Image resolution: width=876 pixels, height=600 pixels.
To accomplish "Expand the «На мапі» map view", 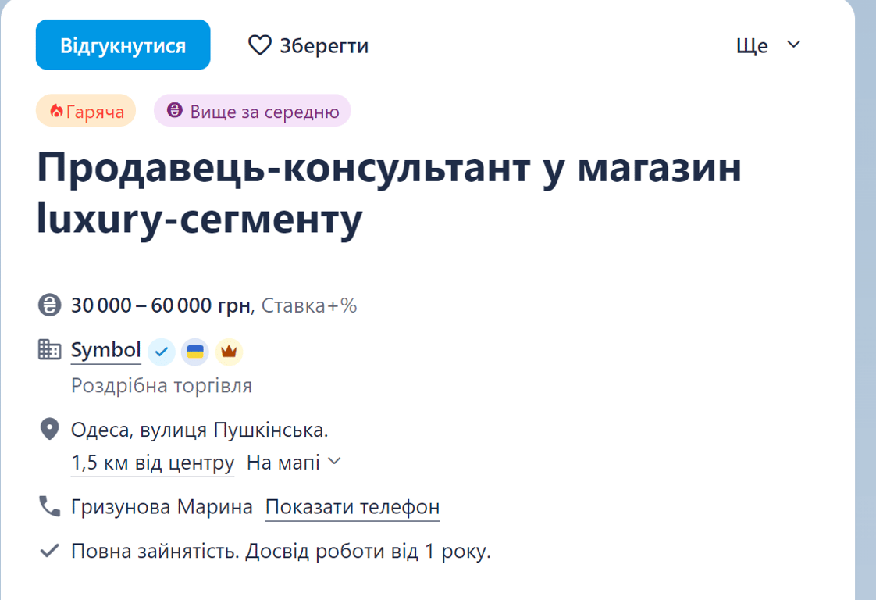I will point(295,462).
